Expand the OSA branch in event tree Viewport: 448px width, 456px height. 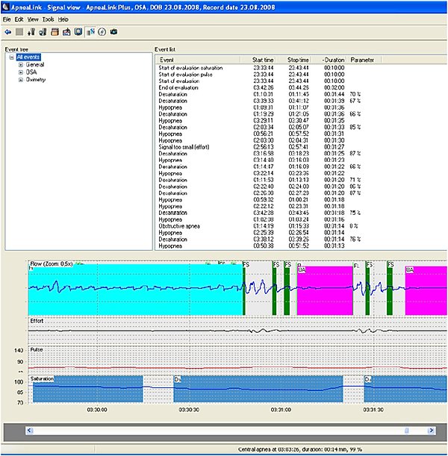pyautogui.click(x=21, y=72)
